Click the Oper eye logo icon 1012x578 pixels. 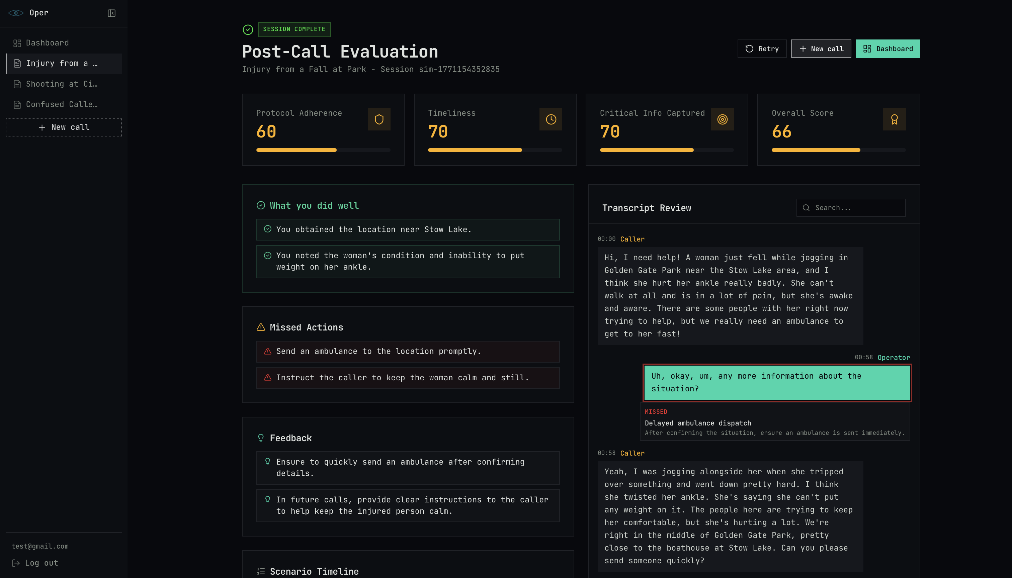(x=16, y=13)
